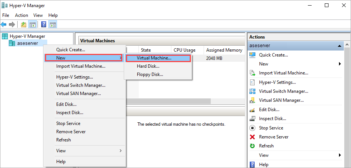Open Hyper-V Settings from context menu
351x168 pixels.
84,77
